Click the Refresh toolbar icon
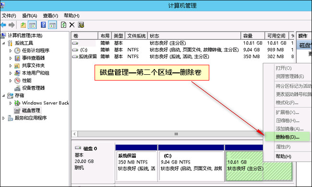 [x=63, y=25]
